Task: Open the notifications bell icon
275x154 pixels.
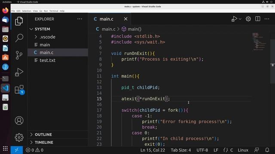Action: 267,150
